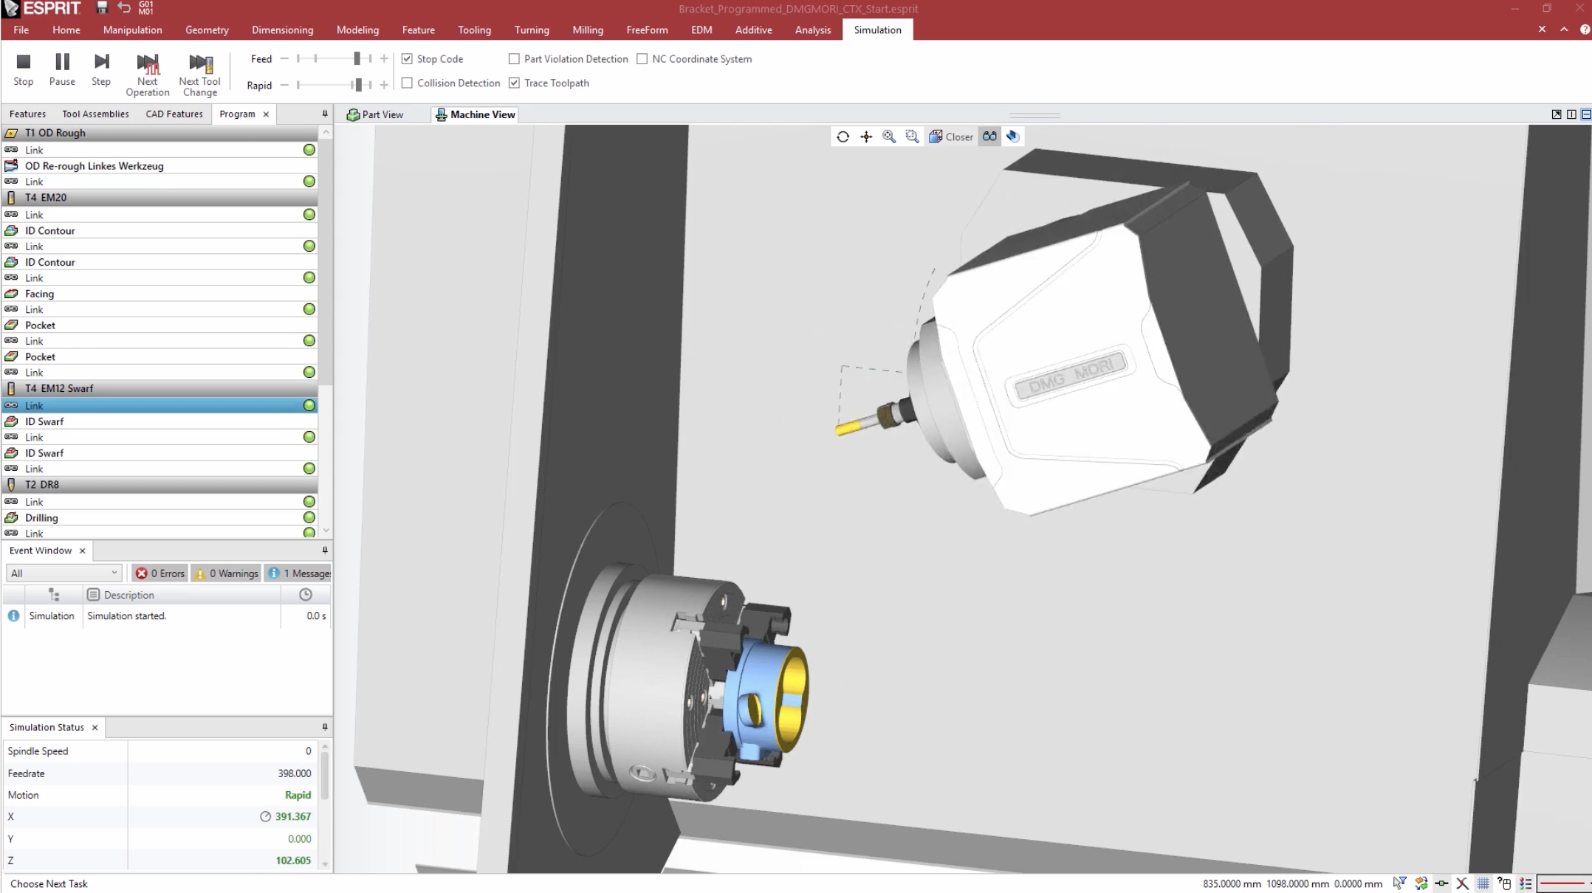Enable Part Violation Detection

pyautogui.click(x=514, y=58)
